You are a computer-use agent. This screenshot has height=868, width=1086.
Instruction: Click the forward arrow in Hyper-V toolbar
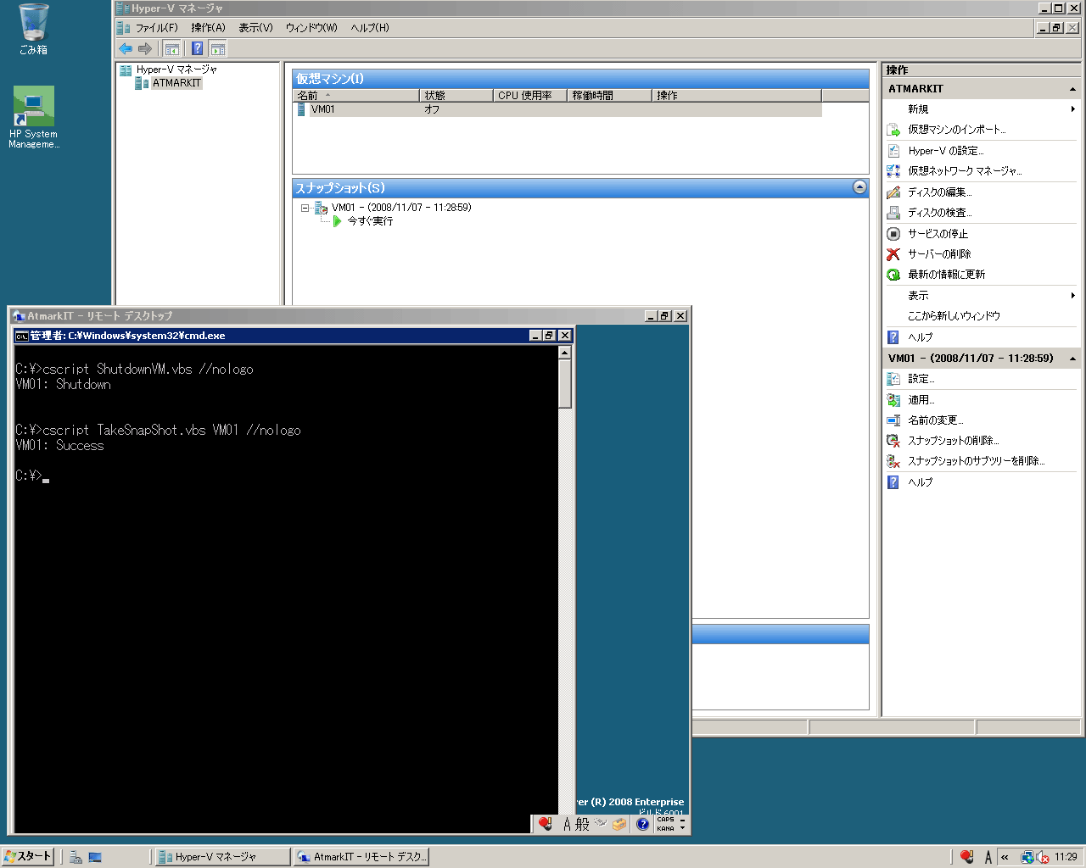(145, 48)
